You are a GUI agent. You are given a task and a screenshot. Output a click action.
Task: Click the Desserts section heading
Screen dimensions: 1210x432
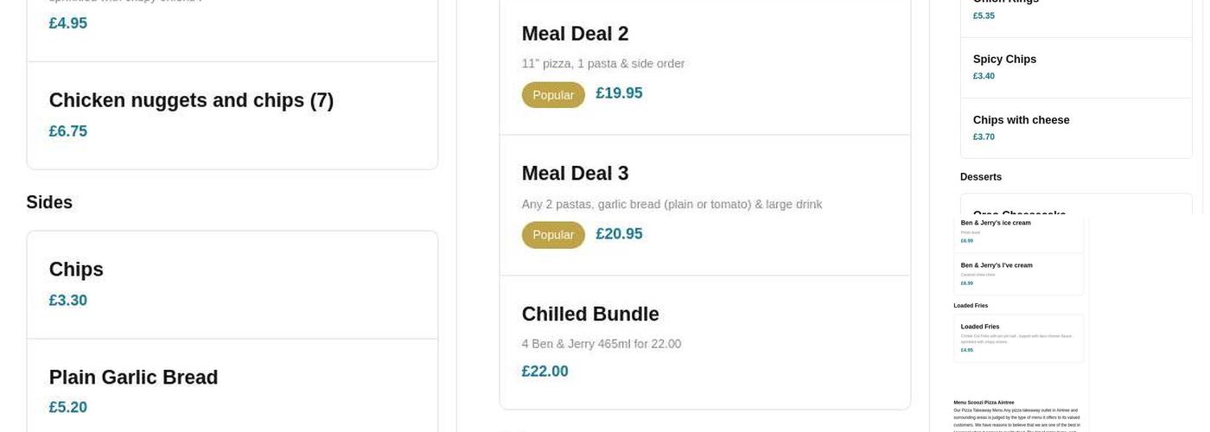click(x=980, y=177)
